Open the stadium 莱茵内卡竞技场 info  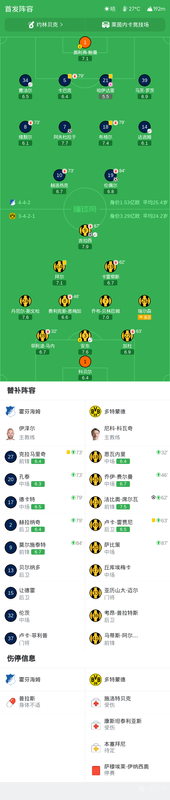(125, 25)
